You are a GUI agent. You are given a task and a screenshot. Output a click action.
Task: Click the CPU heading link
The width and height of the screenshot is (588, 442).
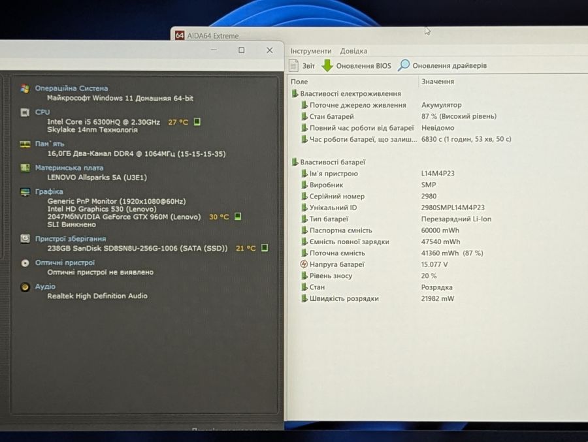click(x=42, y=112)
